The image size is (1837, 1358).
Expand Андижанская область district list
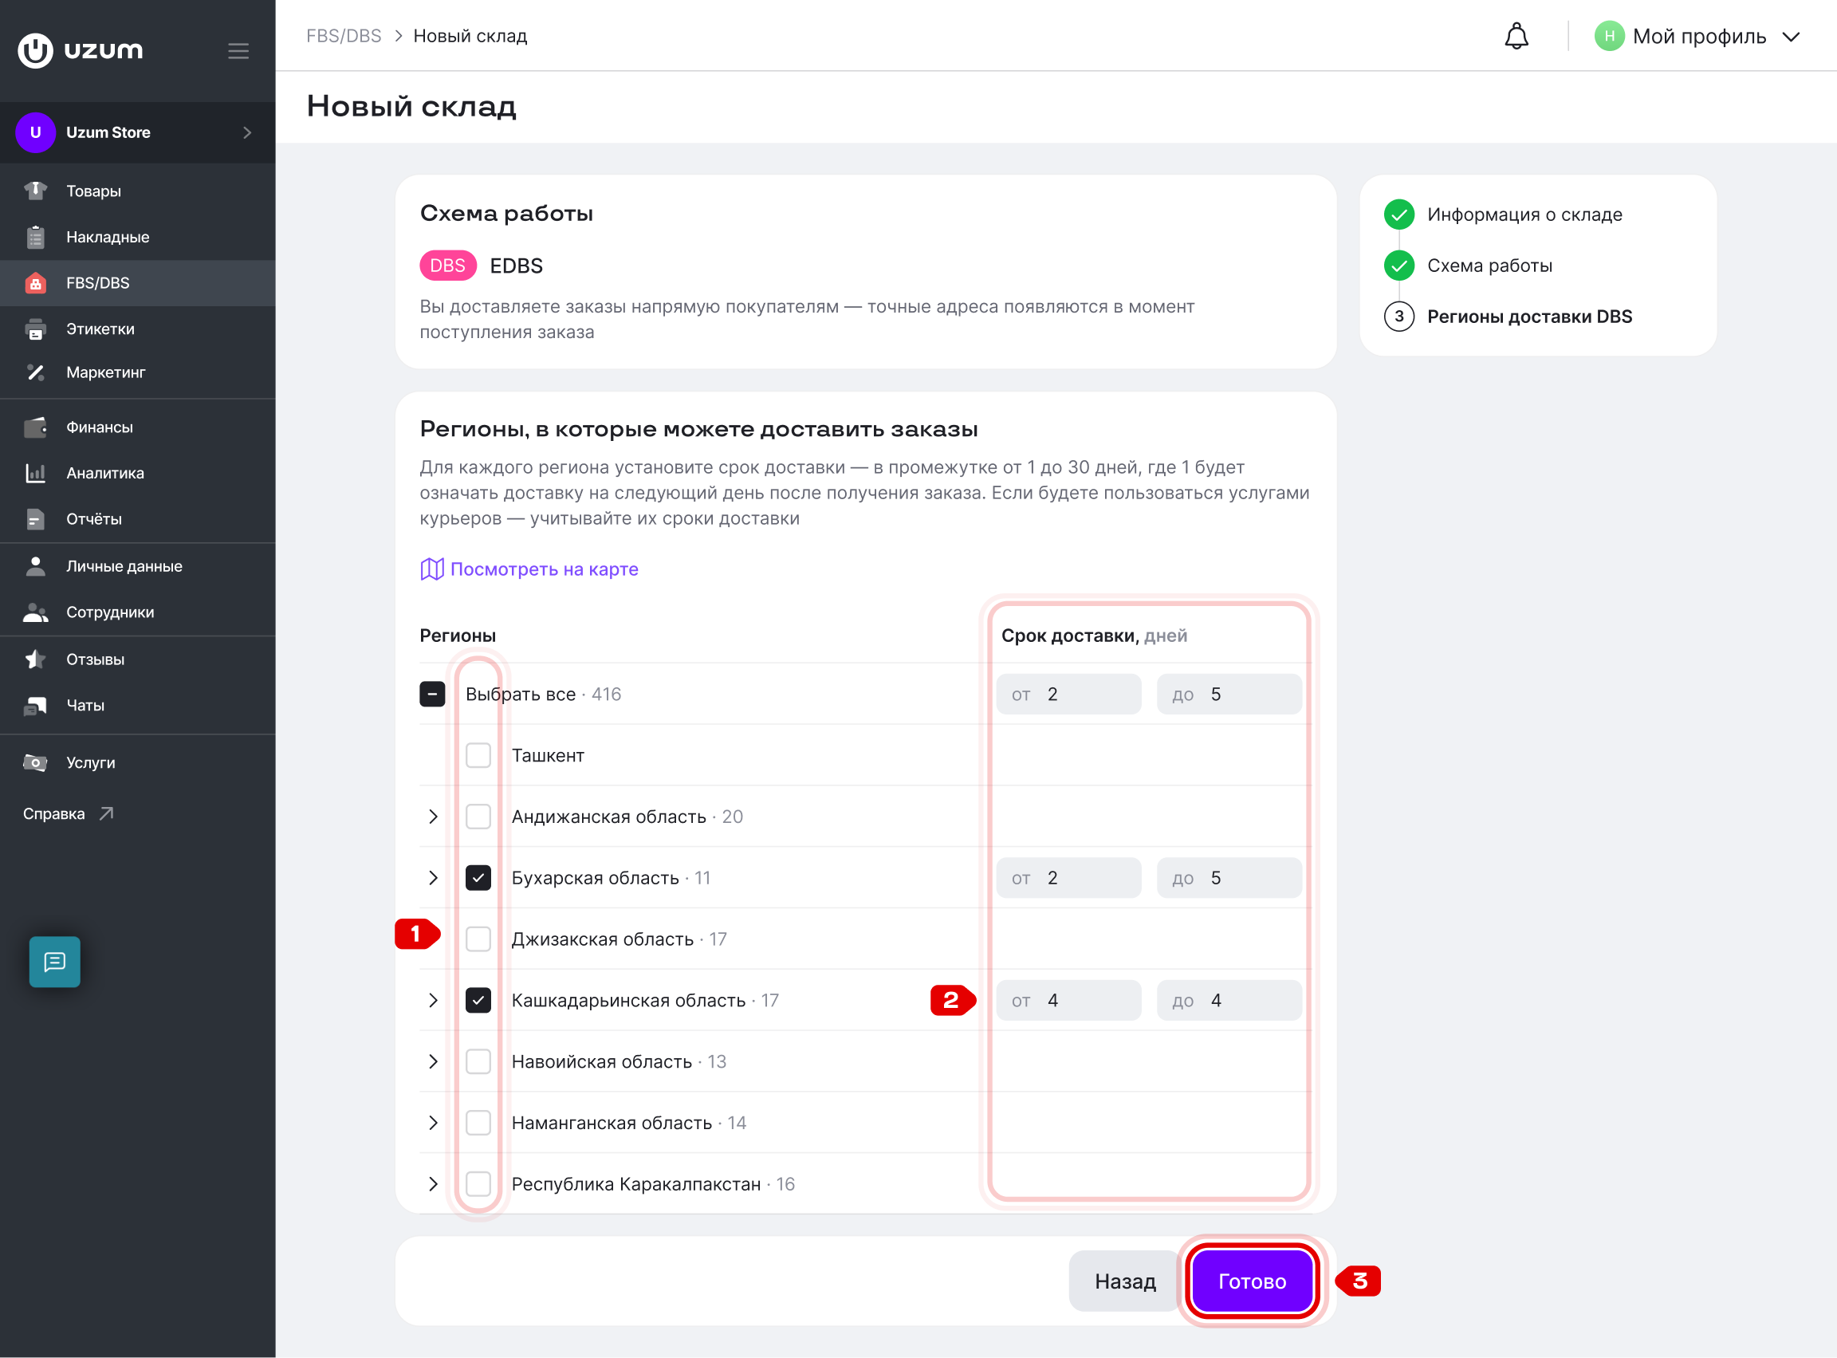[433, 817]
